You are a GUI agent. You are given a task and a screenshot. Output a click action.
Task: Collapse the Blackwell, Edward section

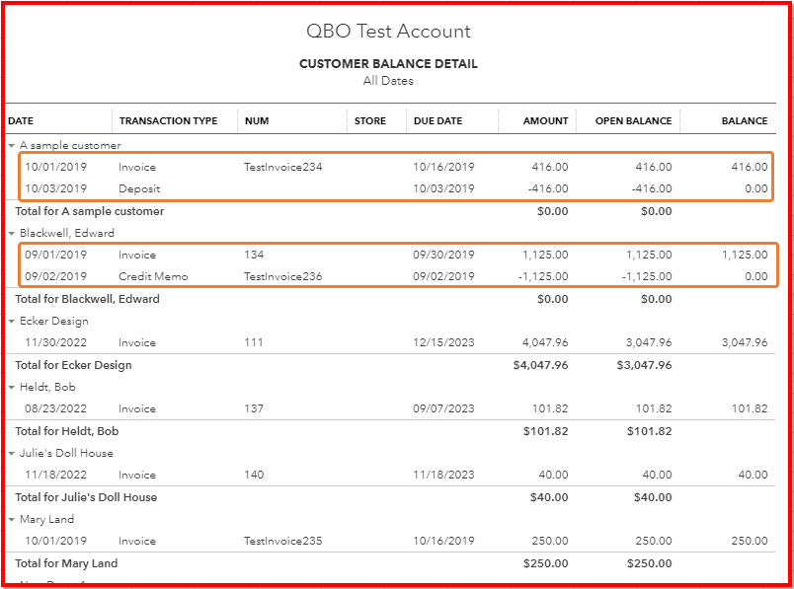(13, 232)
